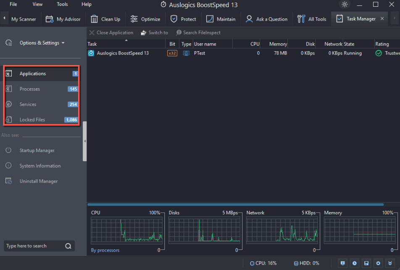Switch to My Advisor tab
400x270 pixels.
[63, 19]
